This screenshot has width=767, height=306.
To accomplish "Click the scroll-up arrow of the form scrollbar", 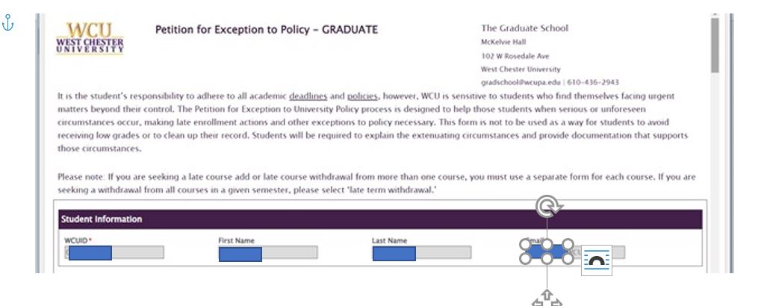I will (x=715, y=16).
